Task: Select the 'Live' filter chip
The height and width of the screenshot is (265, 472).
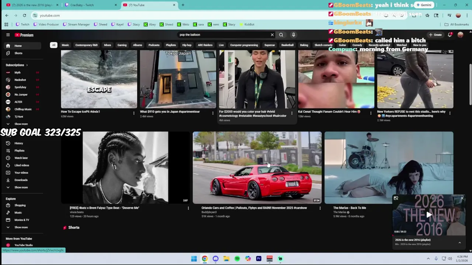Action: [x=221, y=45]
